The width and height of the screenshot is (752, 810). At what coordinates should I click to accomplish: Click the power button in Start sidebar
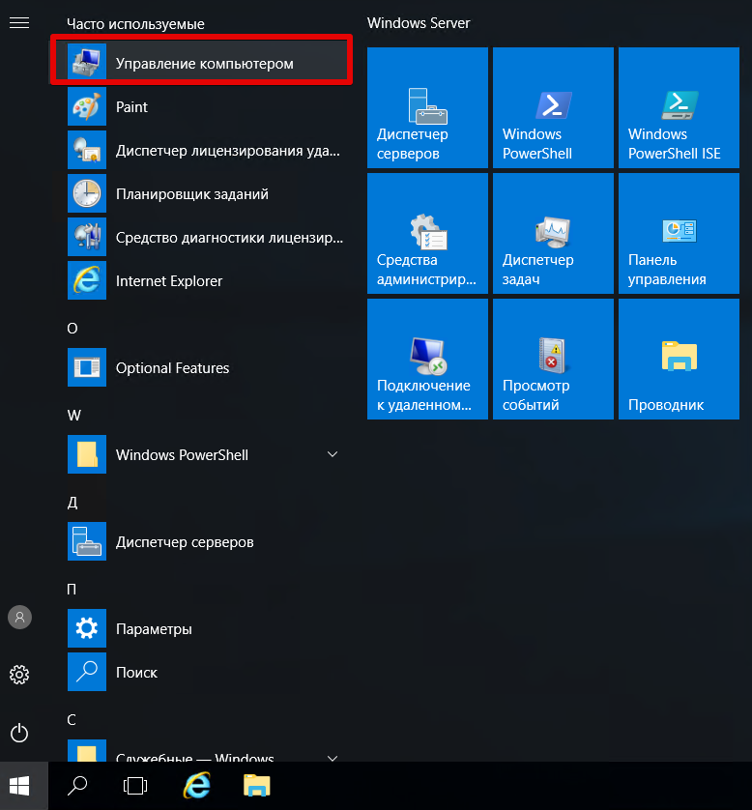pos(19,733)
